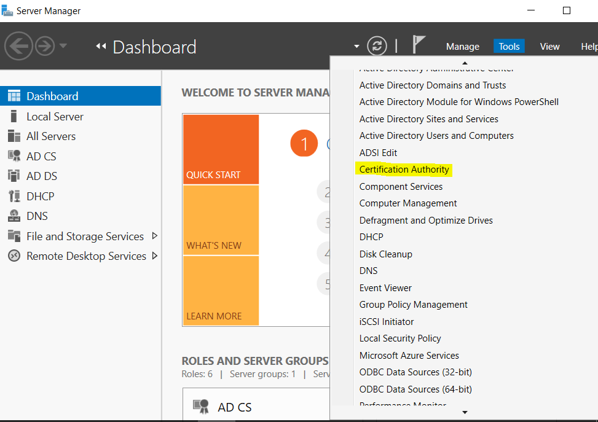Viewport: 598px width, 422px height.
Task: Click the LEARN MORE tile
Action: [221, 291]
